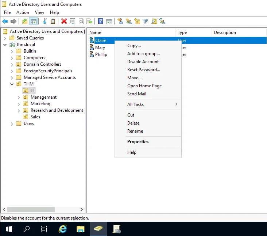This screenshot has width=267, height=236.
Task: Choose Disable Account from context menu
Action: click(x=148, y=62)
